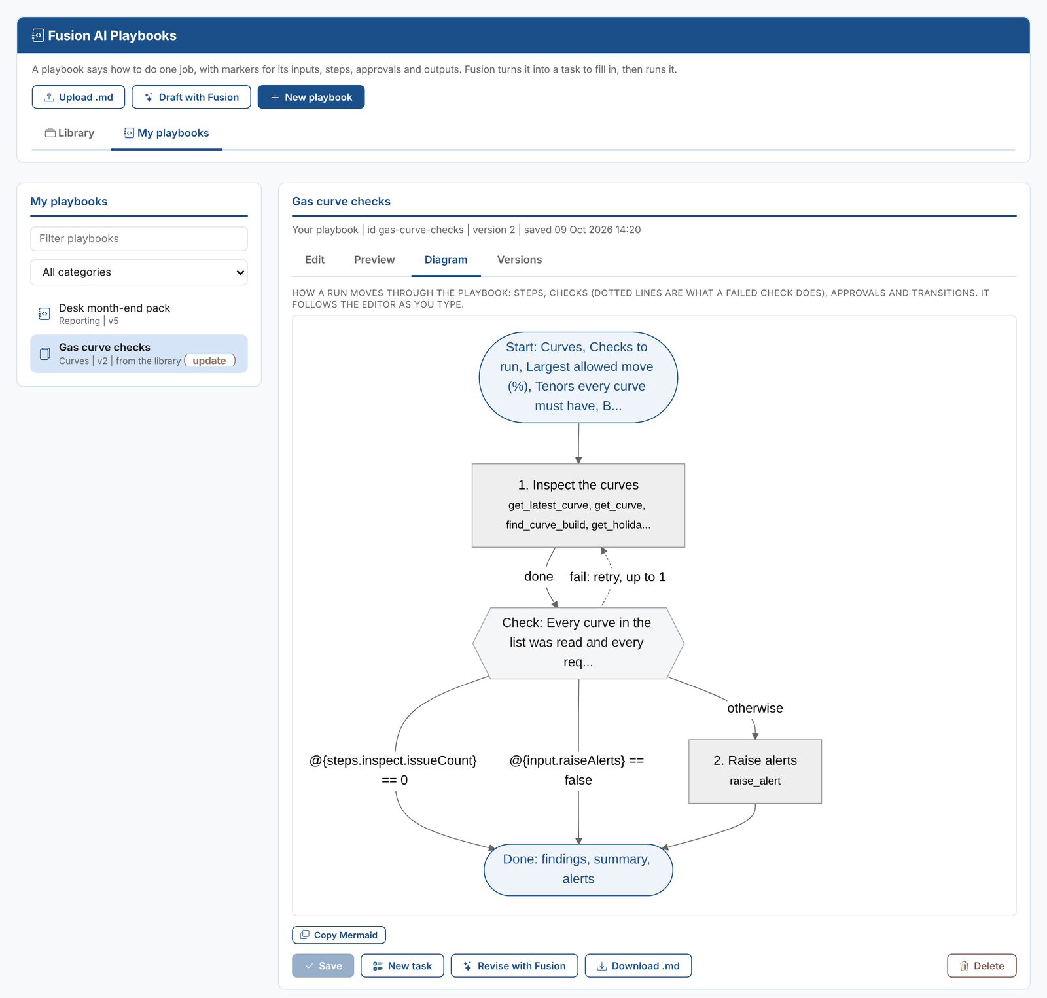Click the Copy Mermaid button label
The image size is (1047, 998).
point(346,935)
